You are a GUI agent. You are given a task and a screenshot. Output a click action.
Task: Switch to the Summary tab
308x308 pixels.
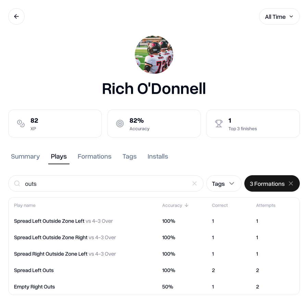tap(25, 156)
